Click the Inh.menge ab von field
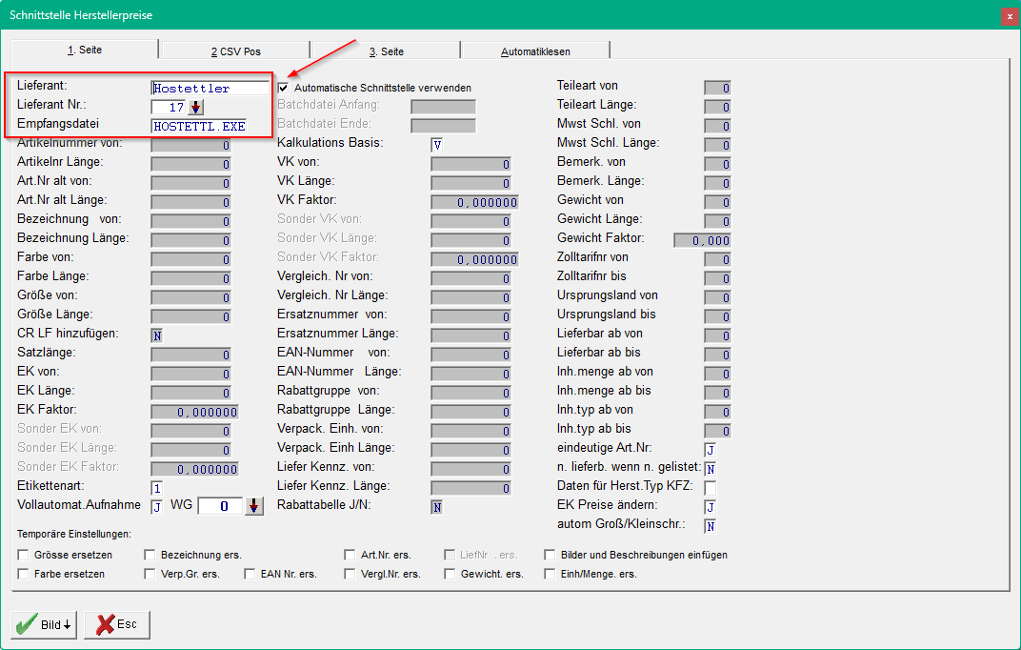The width and height of the screenshot is (1021, 650). [x=717, y=374]
